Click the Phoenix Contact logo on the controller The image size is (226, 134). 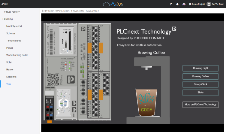71,79
